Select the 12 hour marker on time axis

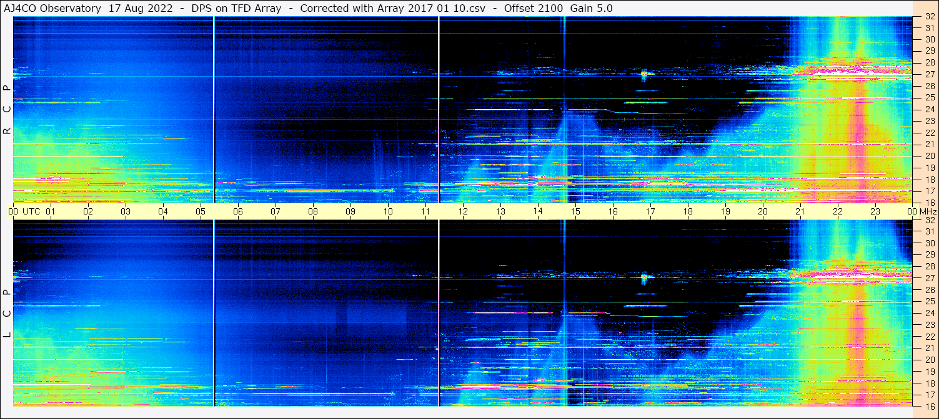[463, 211]
